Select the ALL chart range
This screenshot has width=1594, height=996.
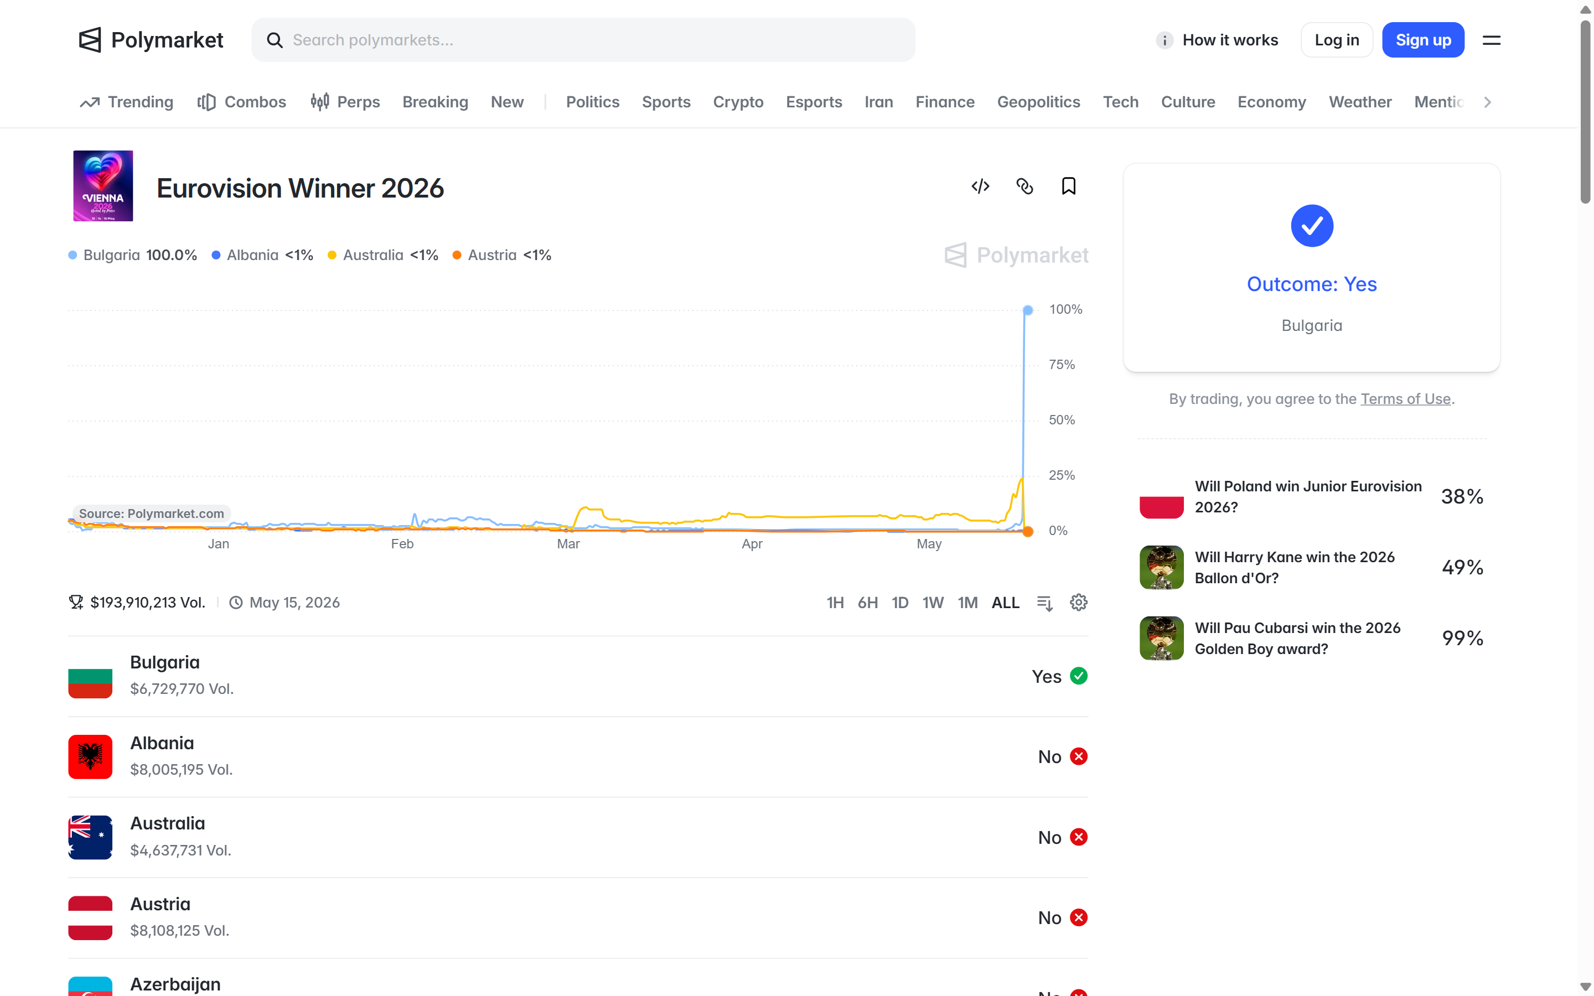1005,603
